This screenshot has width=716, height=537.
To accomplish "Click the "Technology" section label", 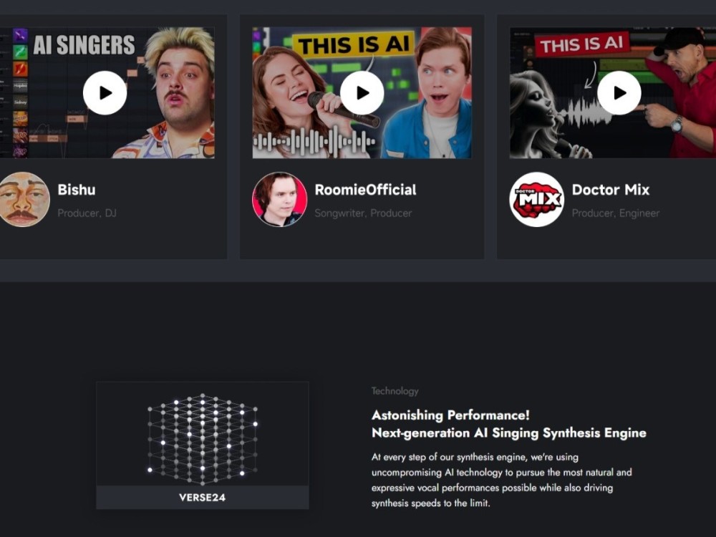I will [395, 391].
